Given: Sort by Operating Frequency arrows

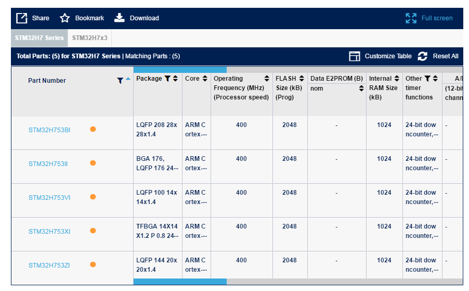Looking at the screenshot, I should tap(267, 79).
